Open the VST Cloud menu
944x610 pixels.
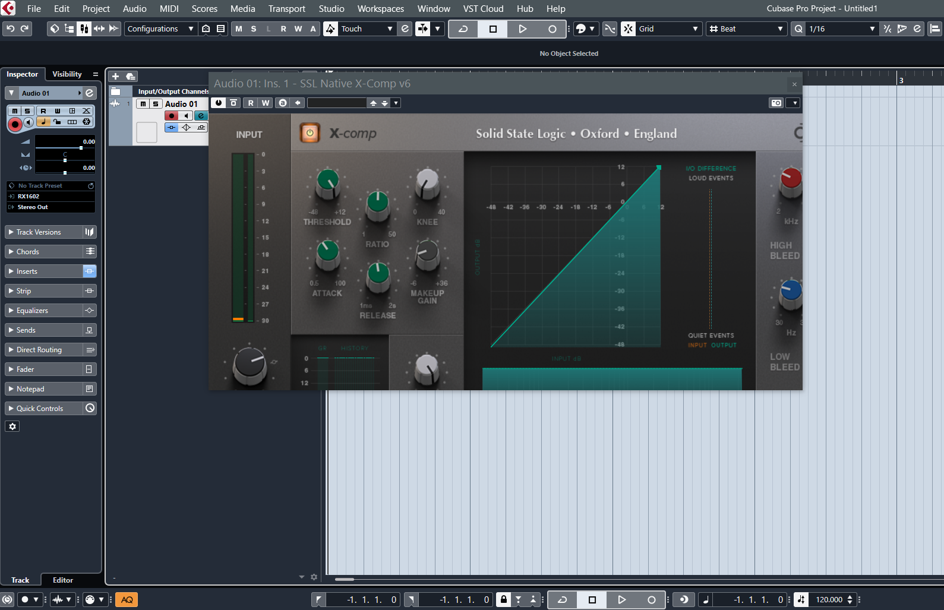483,8
